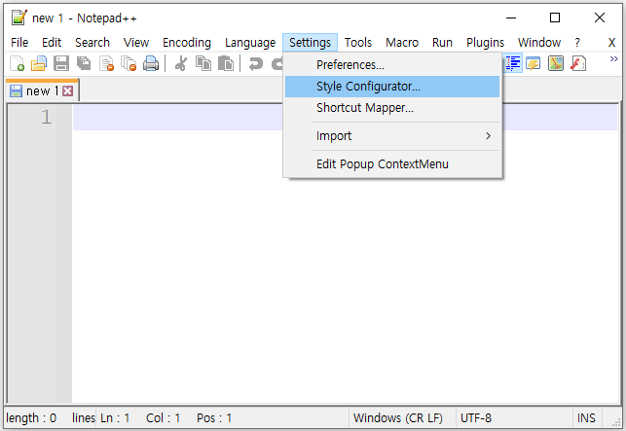Viewport: 626px width, 431px height.
Task: Minimize the Notepad++ window
Action: [x=511, y=18]
